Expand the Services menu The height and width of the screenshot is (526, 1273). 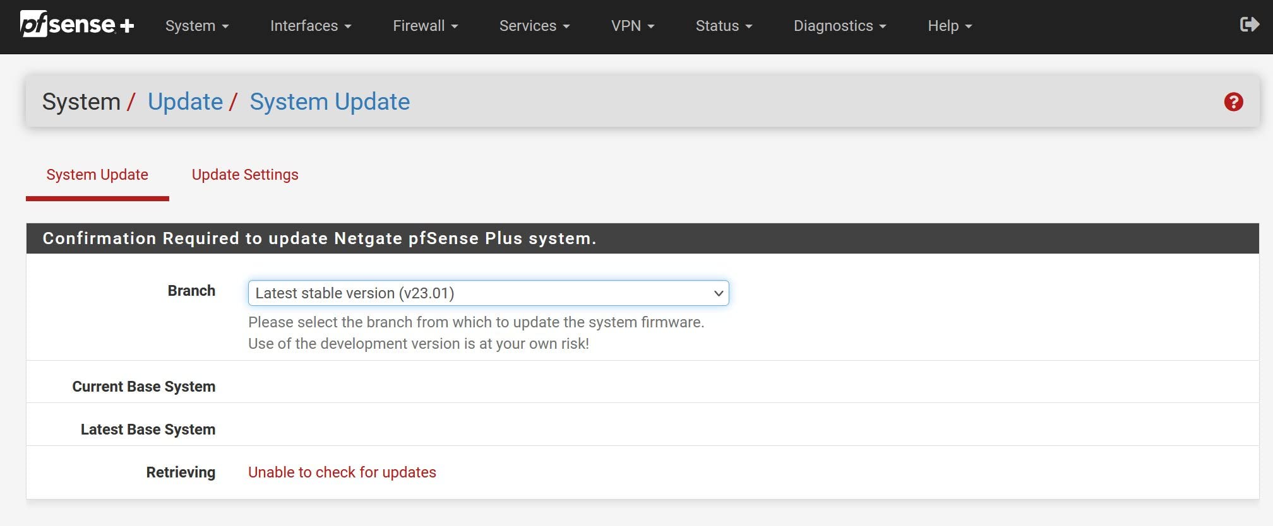pyautogui.click(x=534, y=26)
